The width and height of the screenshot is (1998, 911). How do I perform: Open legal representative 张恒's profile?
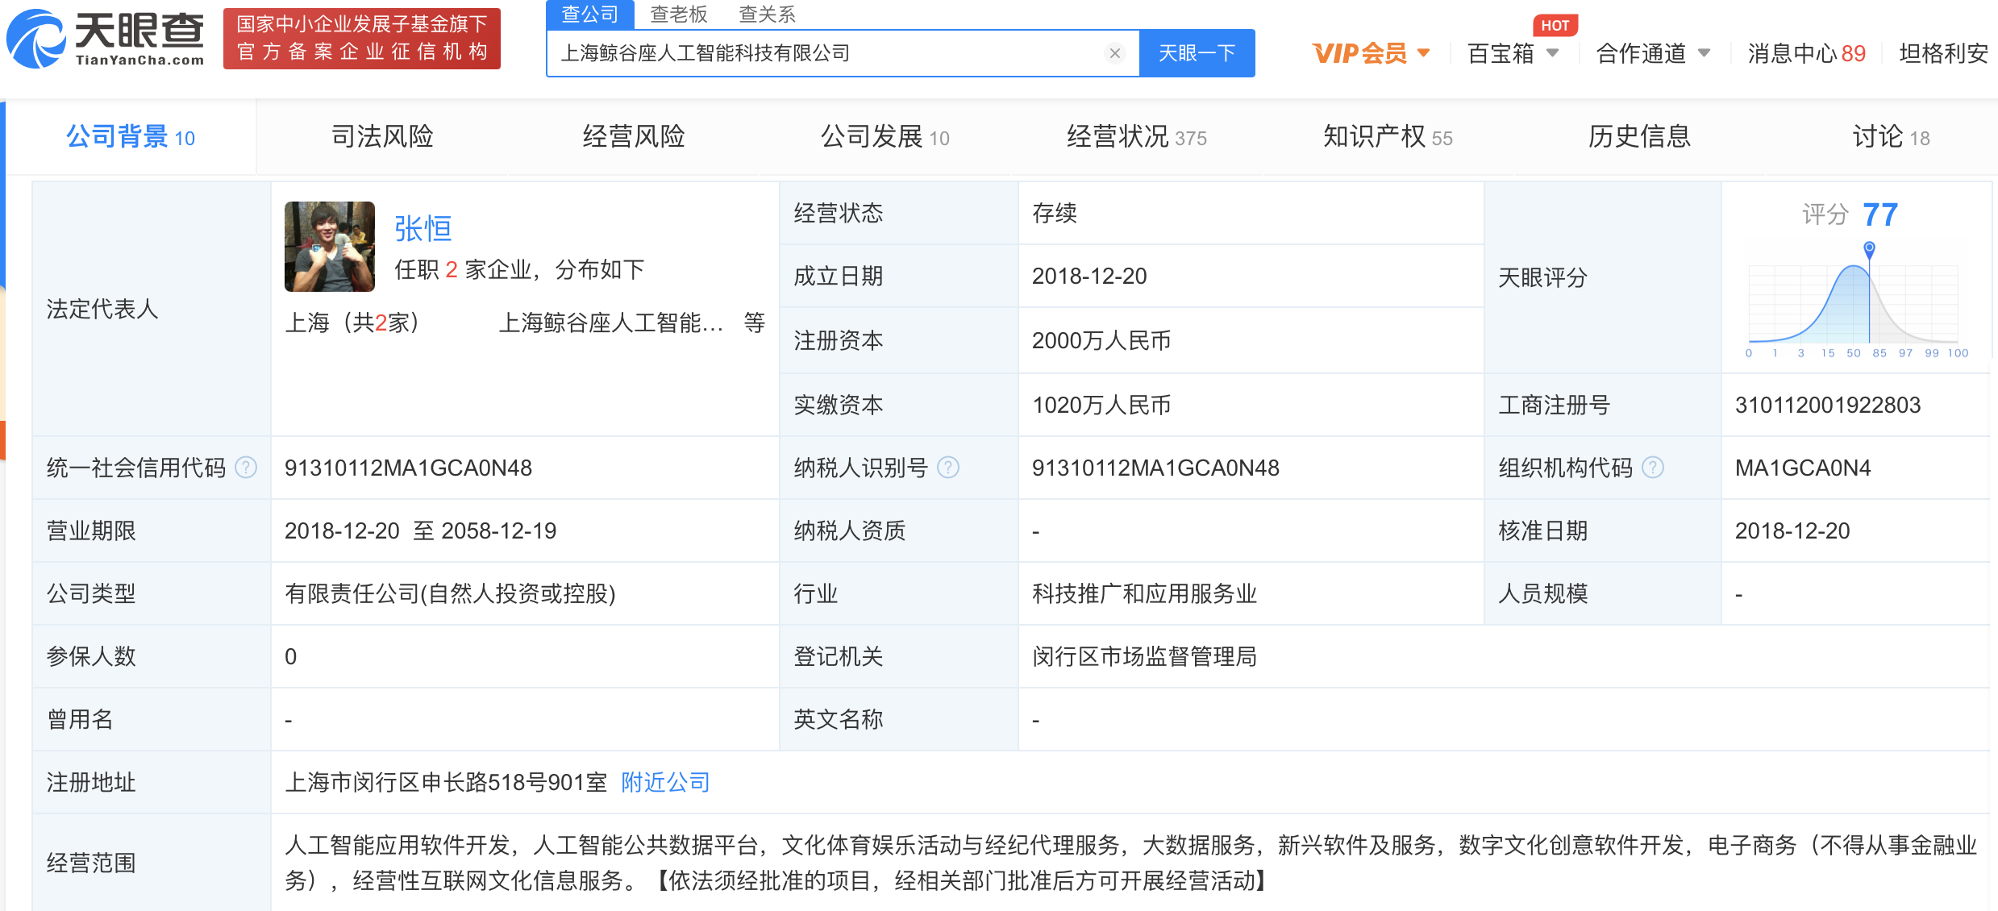click(423, 229)
